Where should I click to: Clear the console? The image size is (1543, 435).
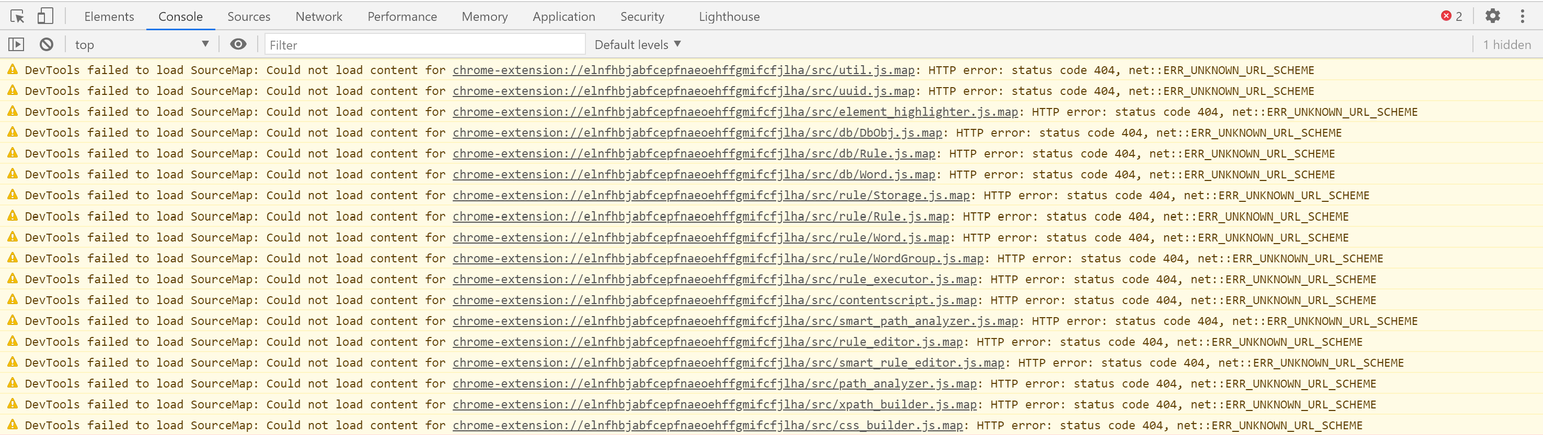(x=46, y=44)
